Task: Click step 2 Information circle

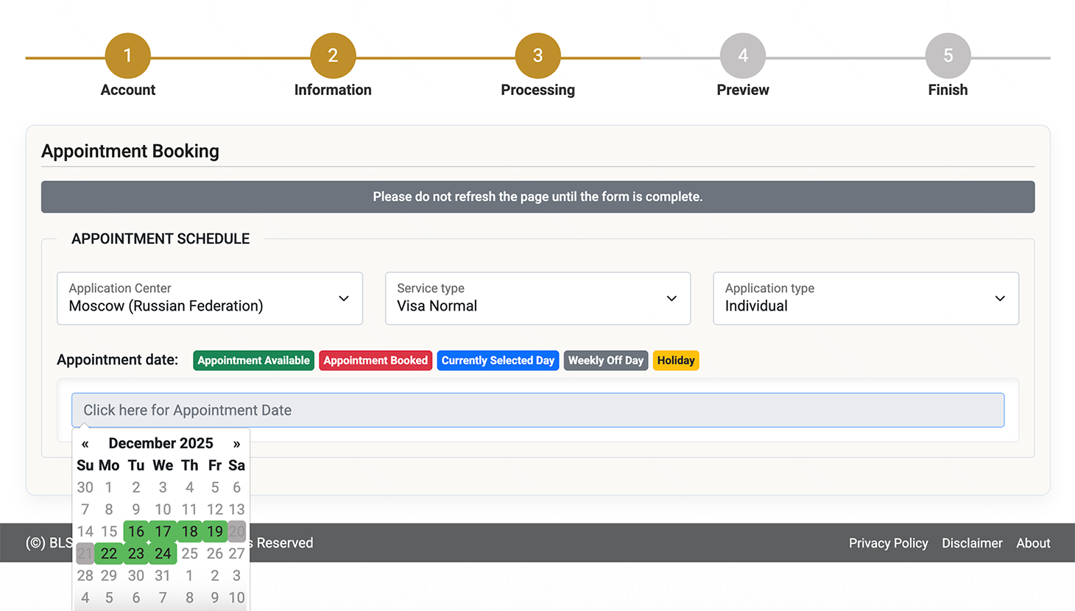Action: 333,56
